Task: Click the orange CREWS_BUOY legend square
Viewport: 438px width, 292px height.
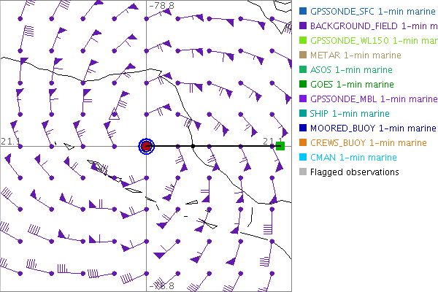Action: point(304,142)
